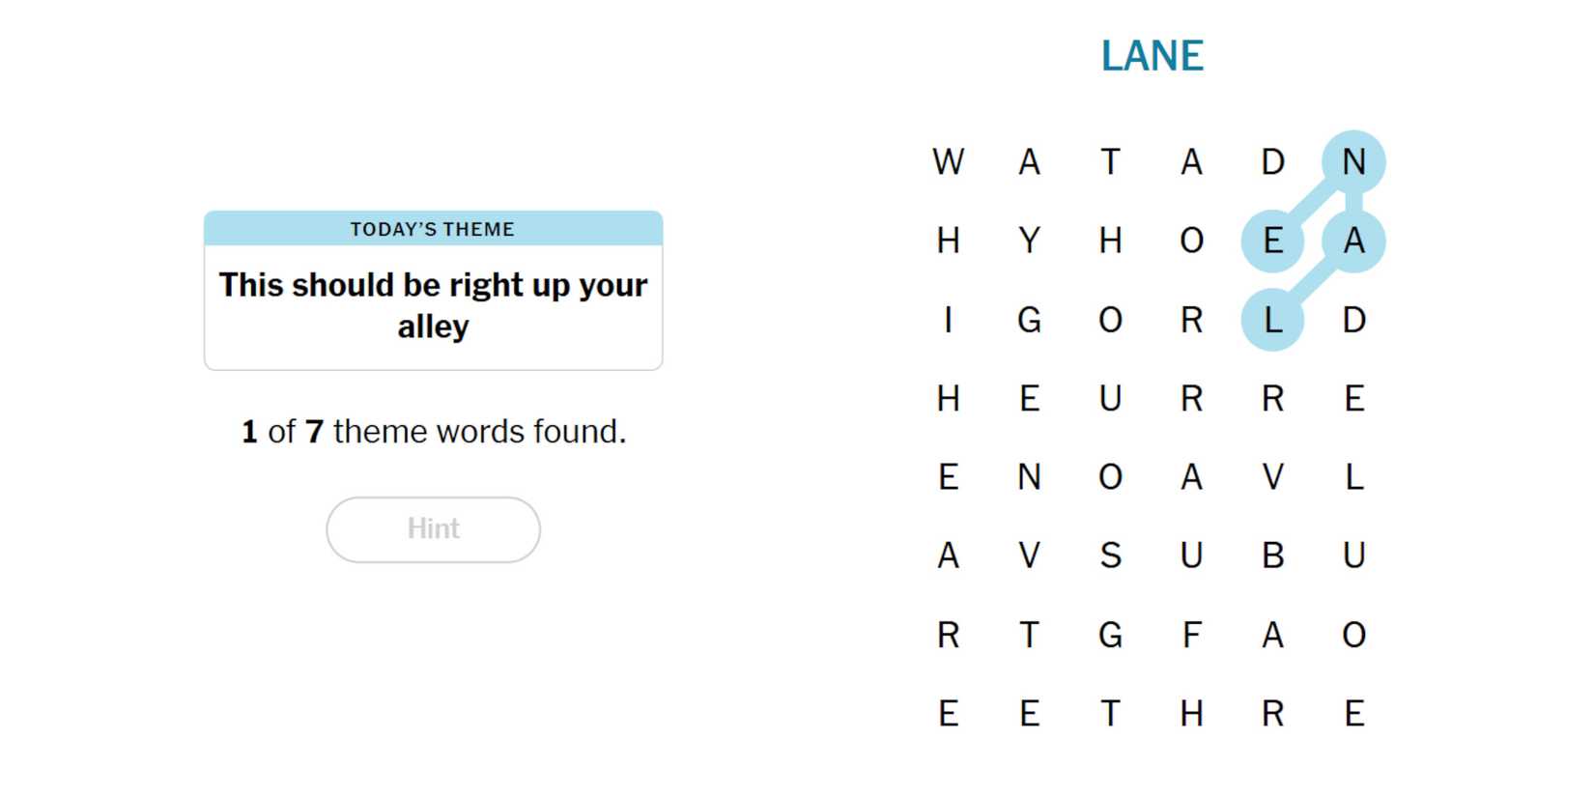
Task: Click the letter I in the grid
Action: [948, 320]
